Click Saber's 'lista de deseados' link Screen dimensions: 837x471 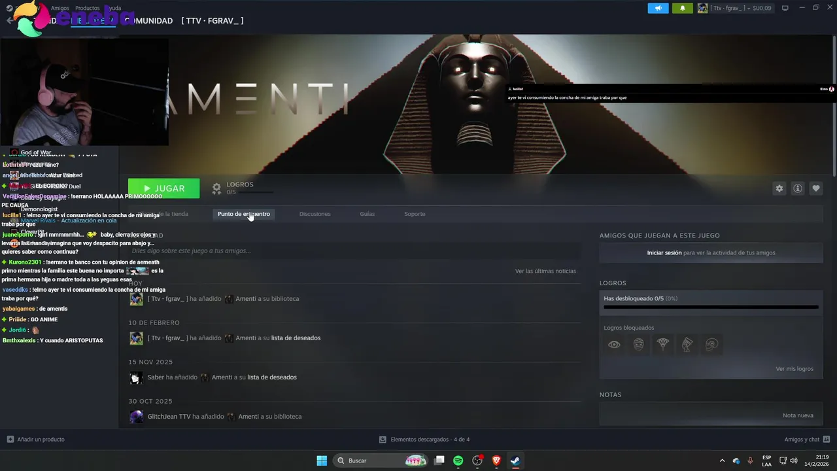(x=272, y=377)
